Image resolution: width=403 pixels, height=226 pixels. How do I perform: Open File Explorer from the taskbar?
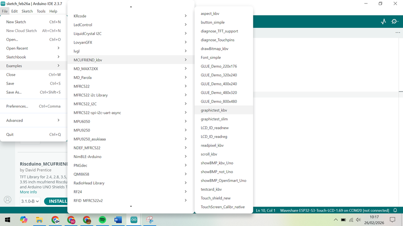[39, 220]
